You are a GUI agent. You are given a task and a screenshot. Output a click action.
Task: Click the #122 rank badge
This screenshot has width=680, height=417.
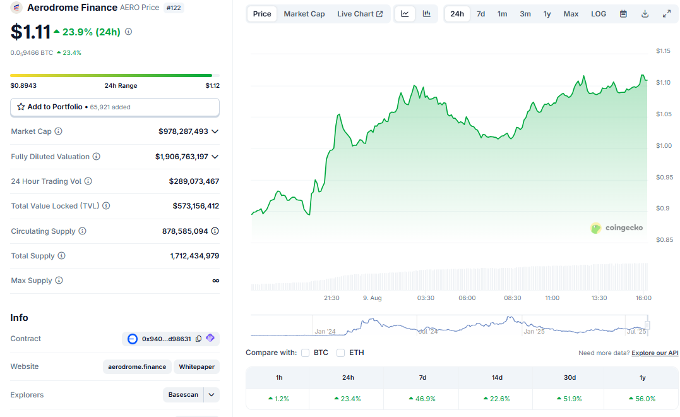click(x=174, y=8)
